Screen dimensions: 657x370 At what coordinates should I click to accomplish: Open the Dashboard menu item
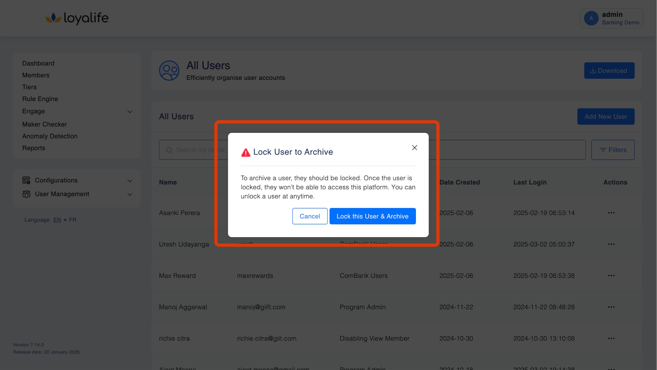coord(38,63)
